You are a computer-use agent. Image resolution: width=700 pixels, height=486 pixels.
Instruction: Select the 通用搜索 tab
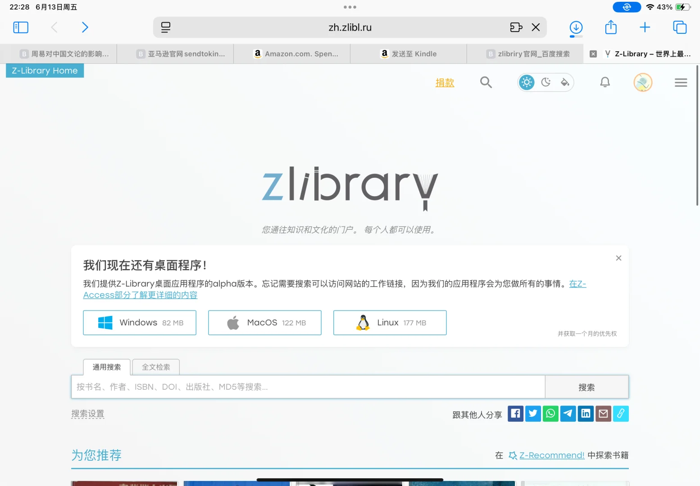(107, 367)
